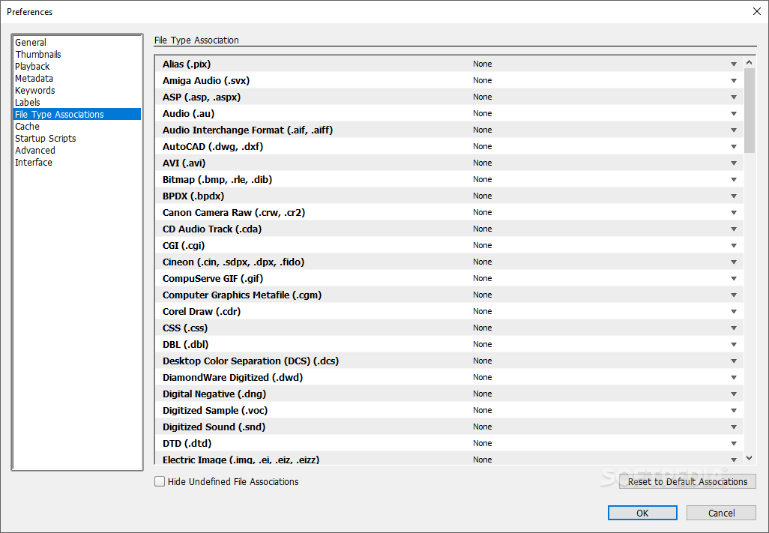769x533 pixels.
Task: Open the Cache preferences
Action: click(x=27, y=127)
